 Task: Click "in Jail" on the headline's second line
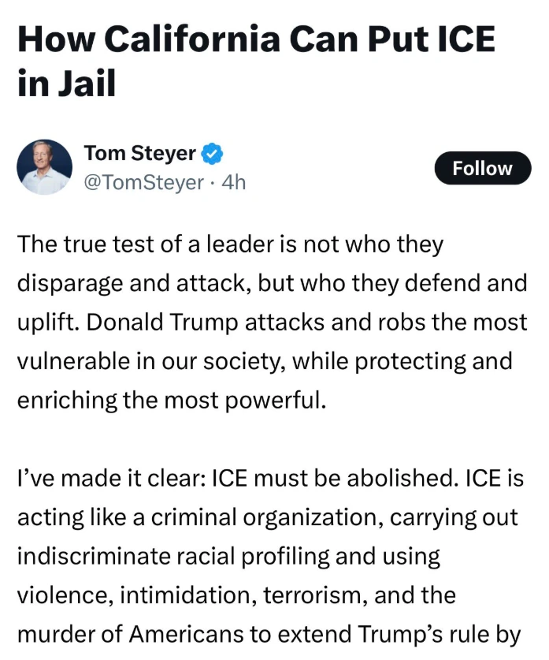click(66, 82)
